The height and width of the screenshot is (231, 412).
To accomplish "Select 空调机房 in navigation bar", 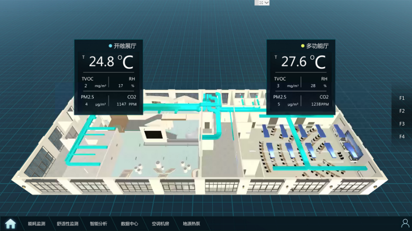I will [160, 224].
